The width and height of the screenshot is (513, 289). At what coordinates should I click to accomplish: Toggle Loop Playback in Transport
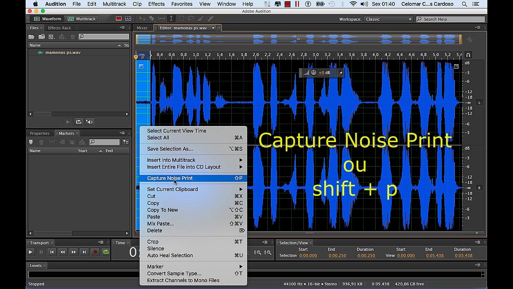point(106,252)
